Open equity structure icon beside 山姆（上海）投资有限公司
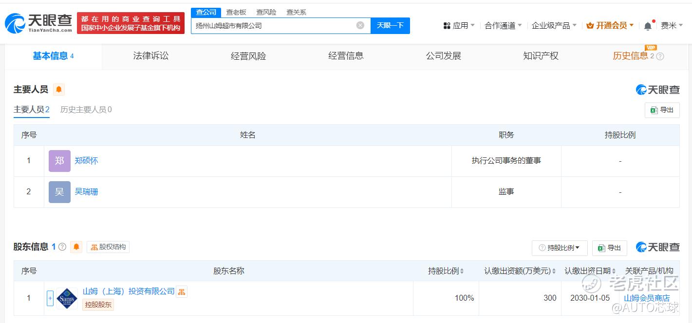The height and width of the screenshot is (323, 692). pos(181,291)
